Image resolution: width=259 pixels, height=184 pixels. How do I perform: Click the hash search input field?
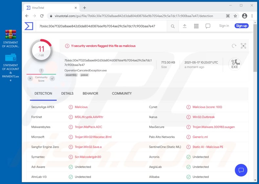pyautogui.click(x=102, y=26)
